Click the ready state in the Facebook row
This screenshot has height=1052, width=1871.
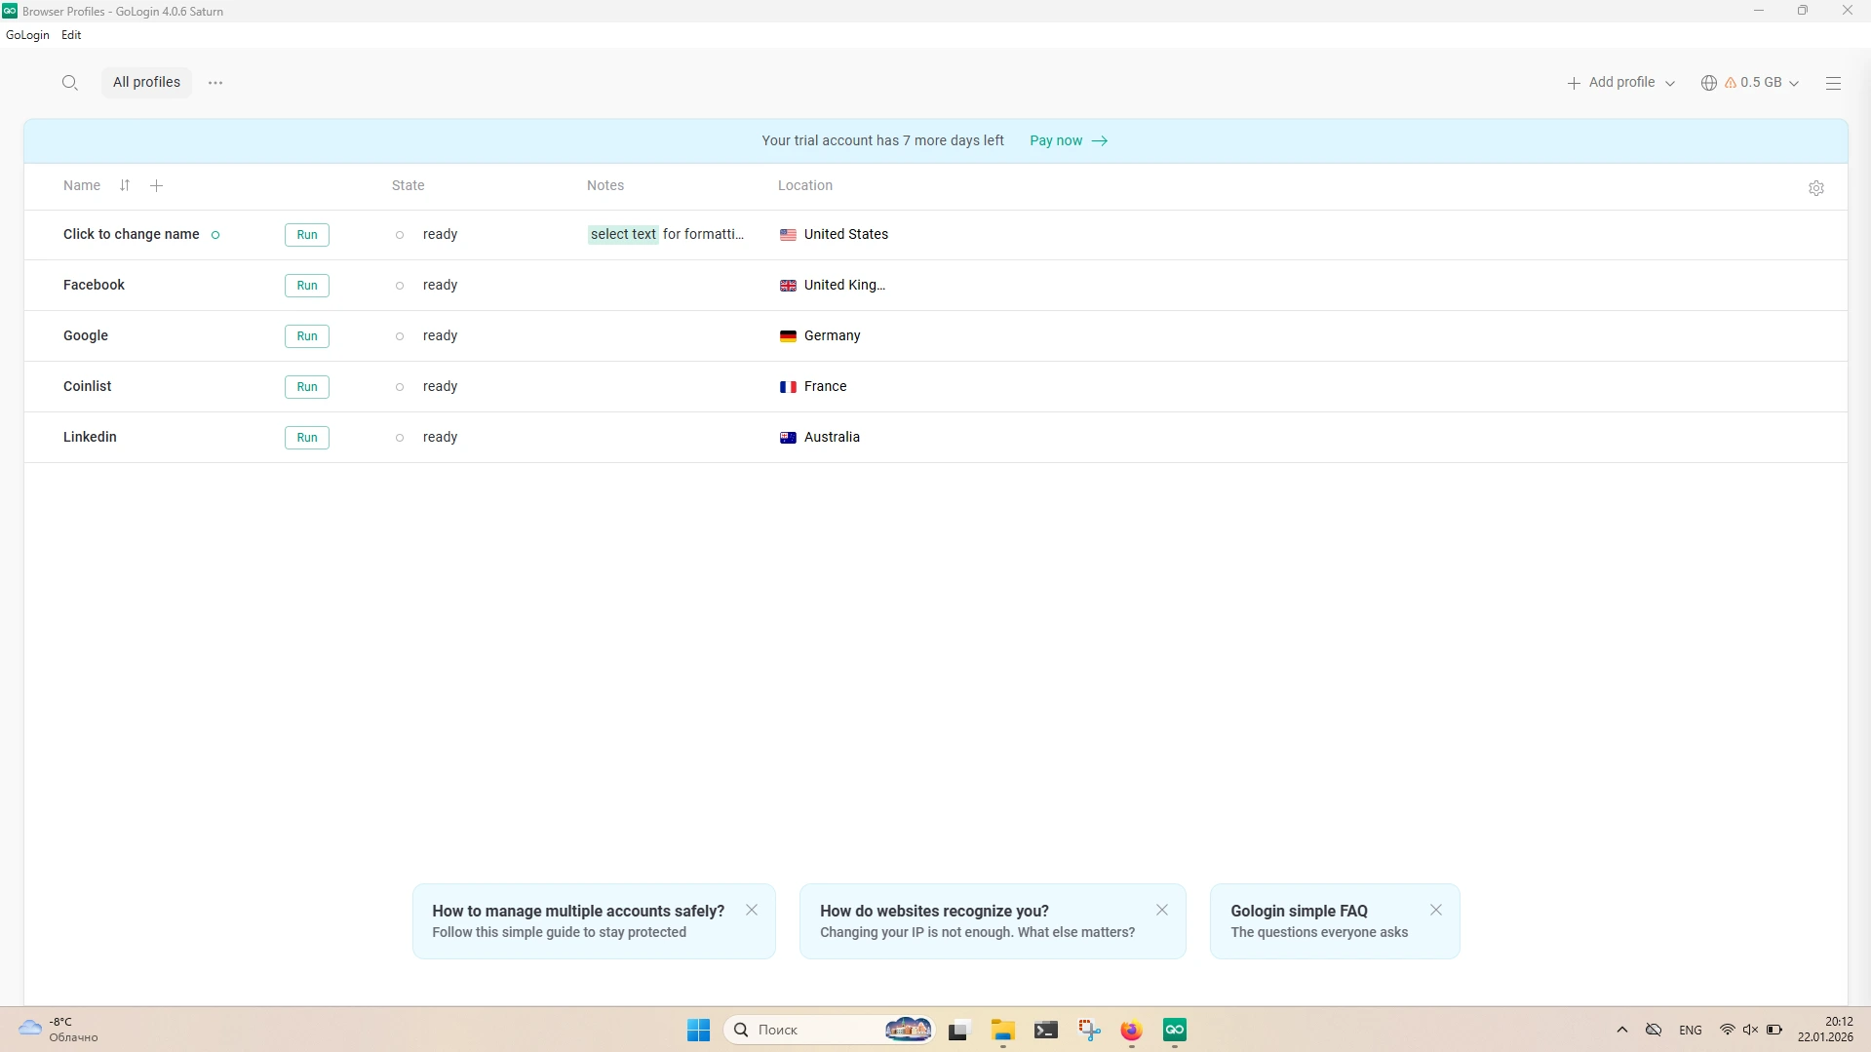[x=440, y=286]
